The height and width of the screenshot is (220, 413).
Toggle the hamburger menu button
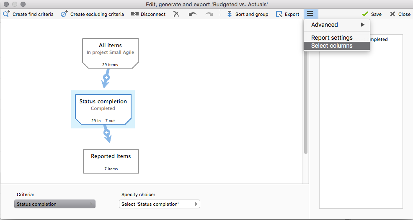point(310,14)
